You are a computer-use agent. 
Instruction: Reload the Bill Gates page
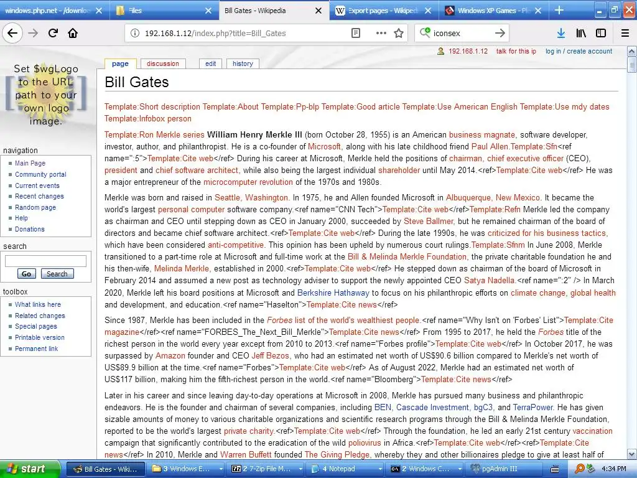pyautogui.click(x=53, y=33)
